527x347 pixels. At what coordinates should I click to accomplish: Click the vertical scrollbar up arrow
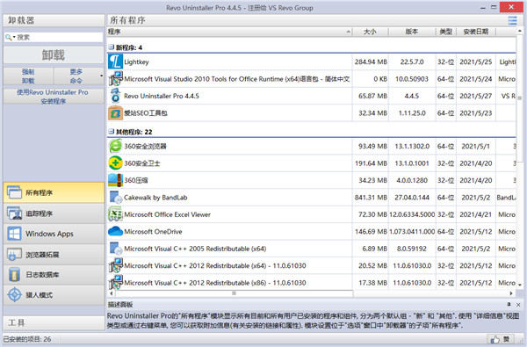click(520, 31)
